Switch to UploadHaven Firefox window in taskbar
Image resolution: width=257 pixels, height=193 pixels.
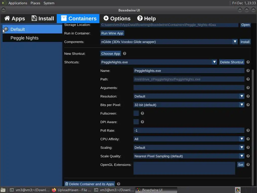click(x=72, y=190)
